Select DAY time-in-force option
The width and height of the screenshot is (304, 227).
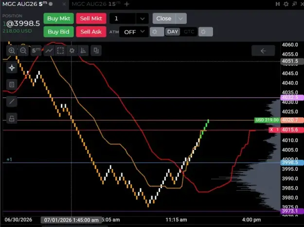pyautogui.click(x=173, y=32)
